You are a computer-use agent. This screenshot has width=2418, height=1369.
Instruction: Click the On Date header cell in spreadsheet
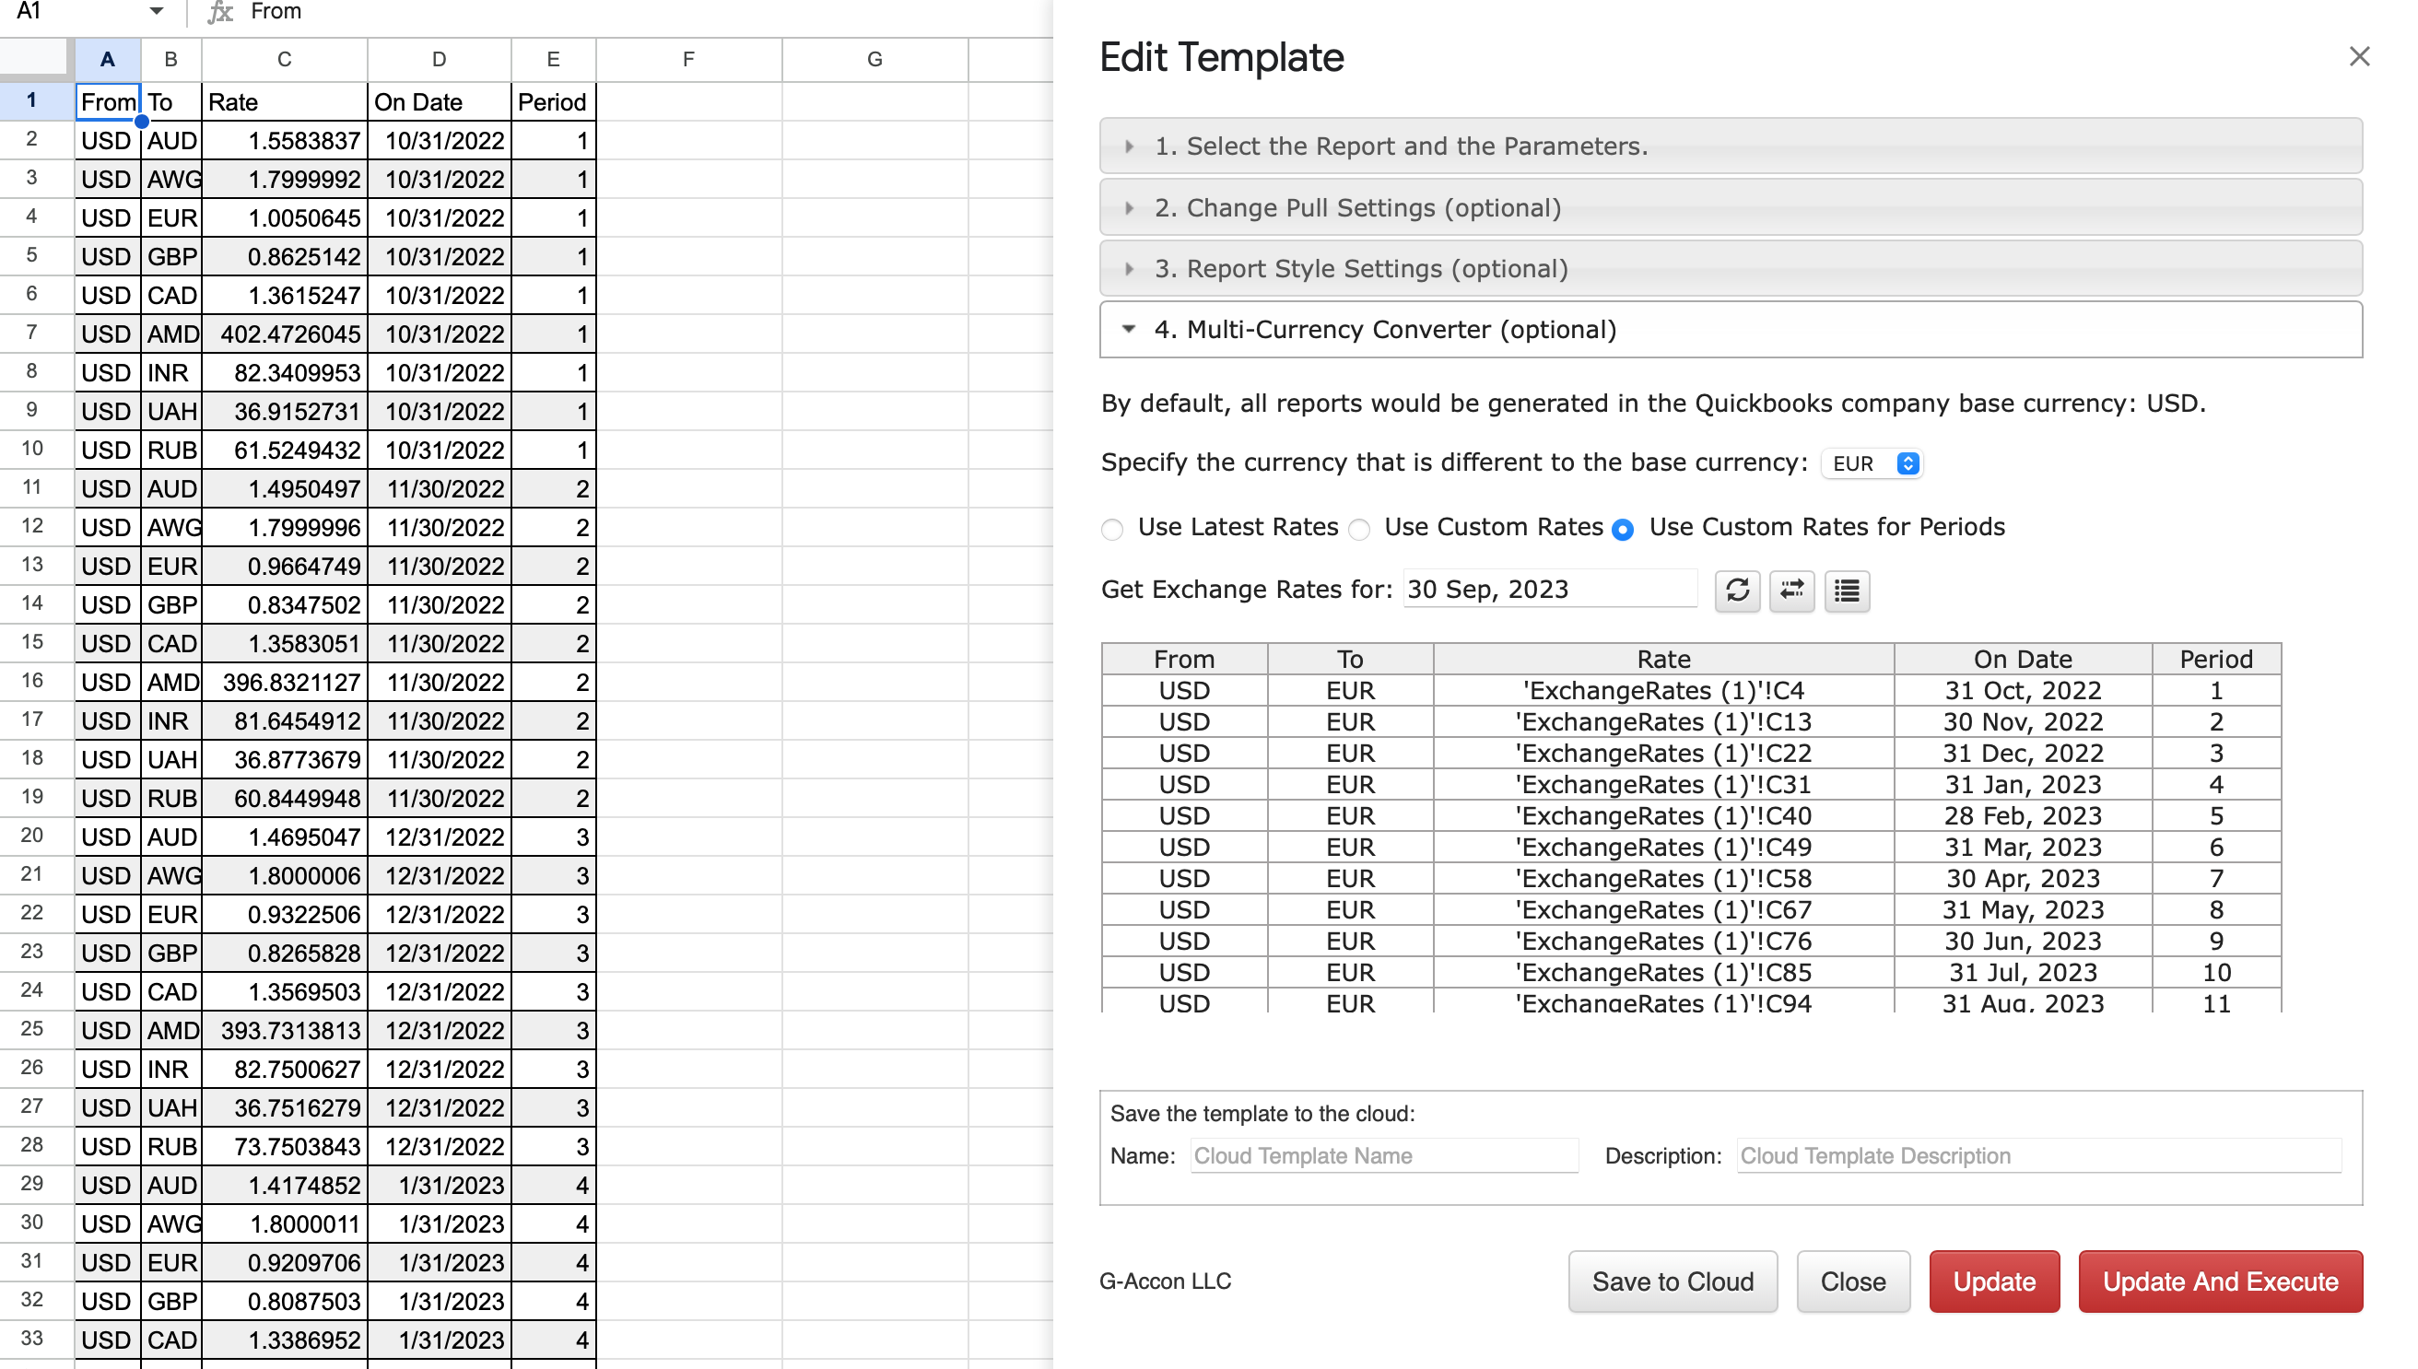pos(440,101)
